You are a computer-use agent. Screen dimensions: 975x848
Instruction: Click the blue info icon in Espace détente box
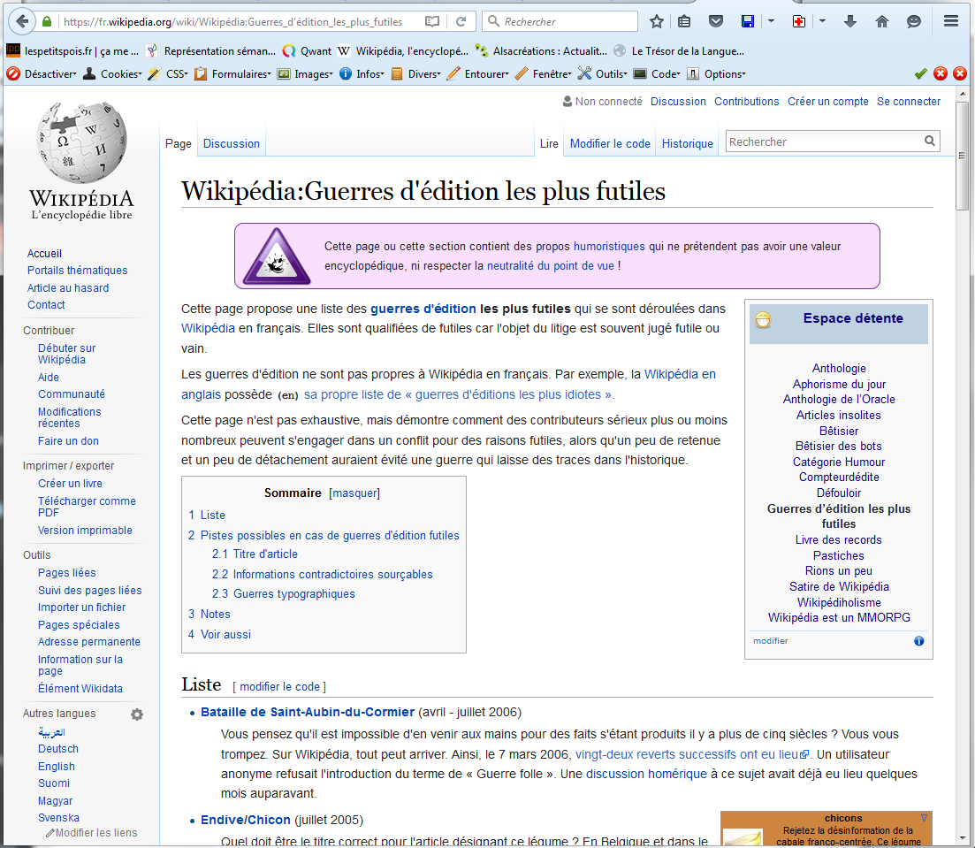click(x=918, y=641)
